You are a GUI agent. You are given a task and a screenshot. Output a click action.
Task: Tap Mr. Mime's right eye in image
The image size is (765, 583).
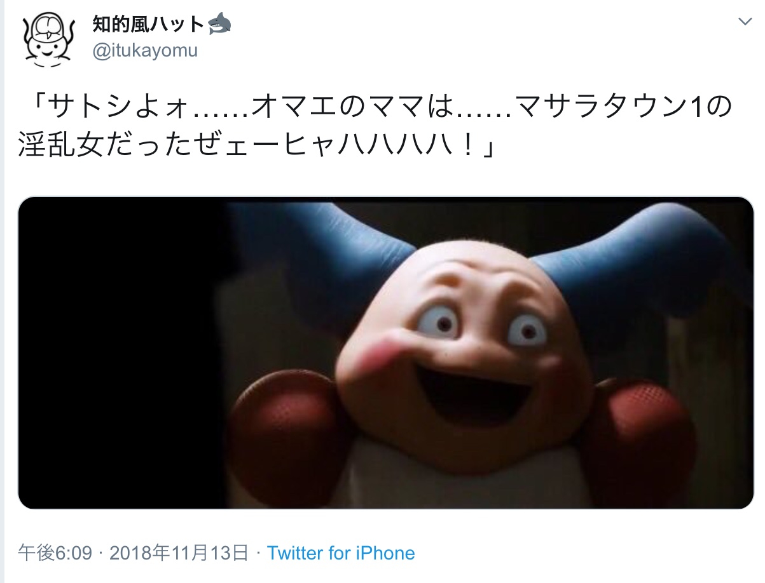point(527,329)
